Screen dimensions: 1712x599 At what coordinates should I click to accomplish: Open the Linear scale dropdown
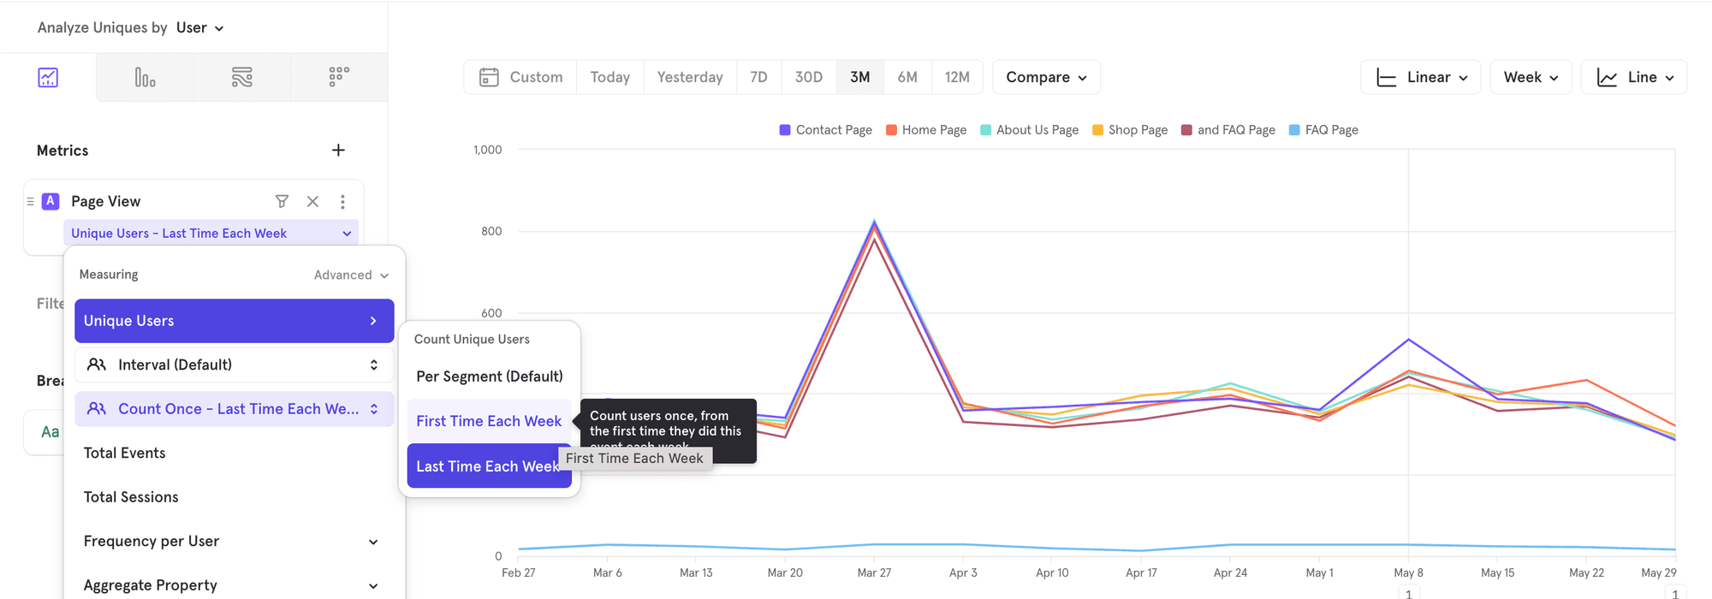click(x=1420, y=78)
